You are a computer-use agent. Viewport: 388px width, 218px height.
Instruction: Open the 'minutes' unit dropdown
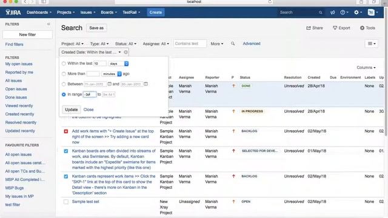click(x=112, y=74)
